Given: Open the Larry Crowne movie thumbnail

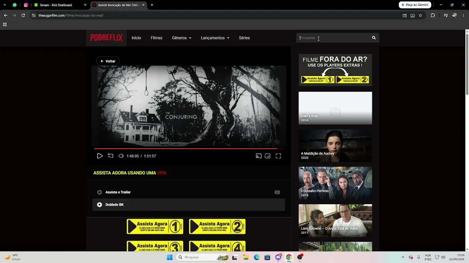Looking at the screenshot, I should [x=335, y=221].
